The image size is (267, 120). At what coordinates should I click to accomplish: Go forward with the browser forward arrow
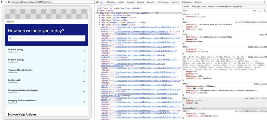pyautogui.click(x=5, y=2)
